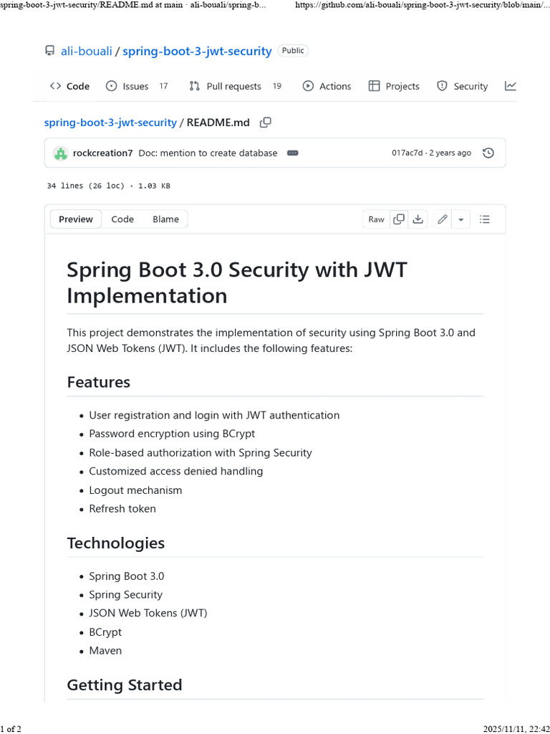Open commit history clock icon

click(488, 153)
